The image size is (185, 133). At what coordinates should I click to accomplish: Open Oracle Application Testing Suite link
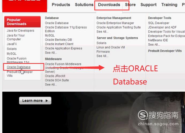(x=119, y=27)
